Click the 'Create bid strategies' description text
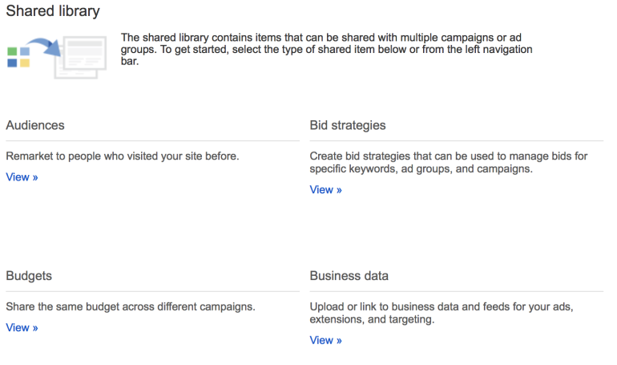 [x=449, y=163]
